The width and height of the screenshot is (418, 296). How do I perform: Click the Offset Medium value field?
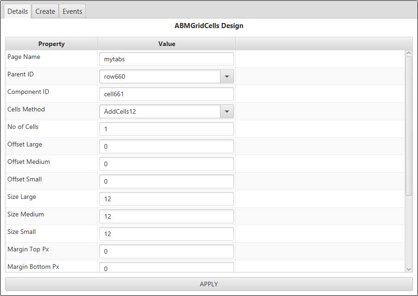166,164
